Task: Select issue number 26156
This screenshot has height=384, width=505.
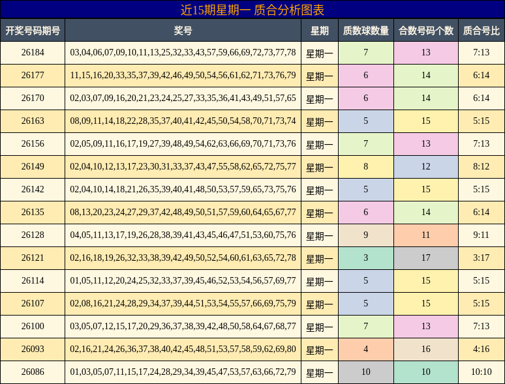Action: tap(33, 144)
